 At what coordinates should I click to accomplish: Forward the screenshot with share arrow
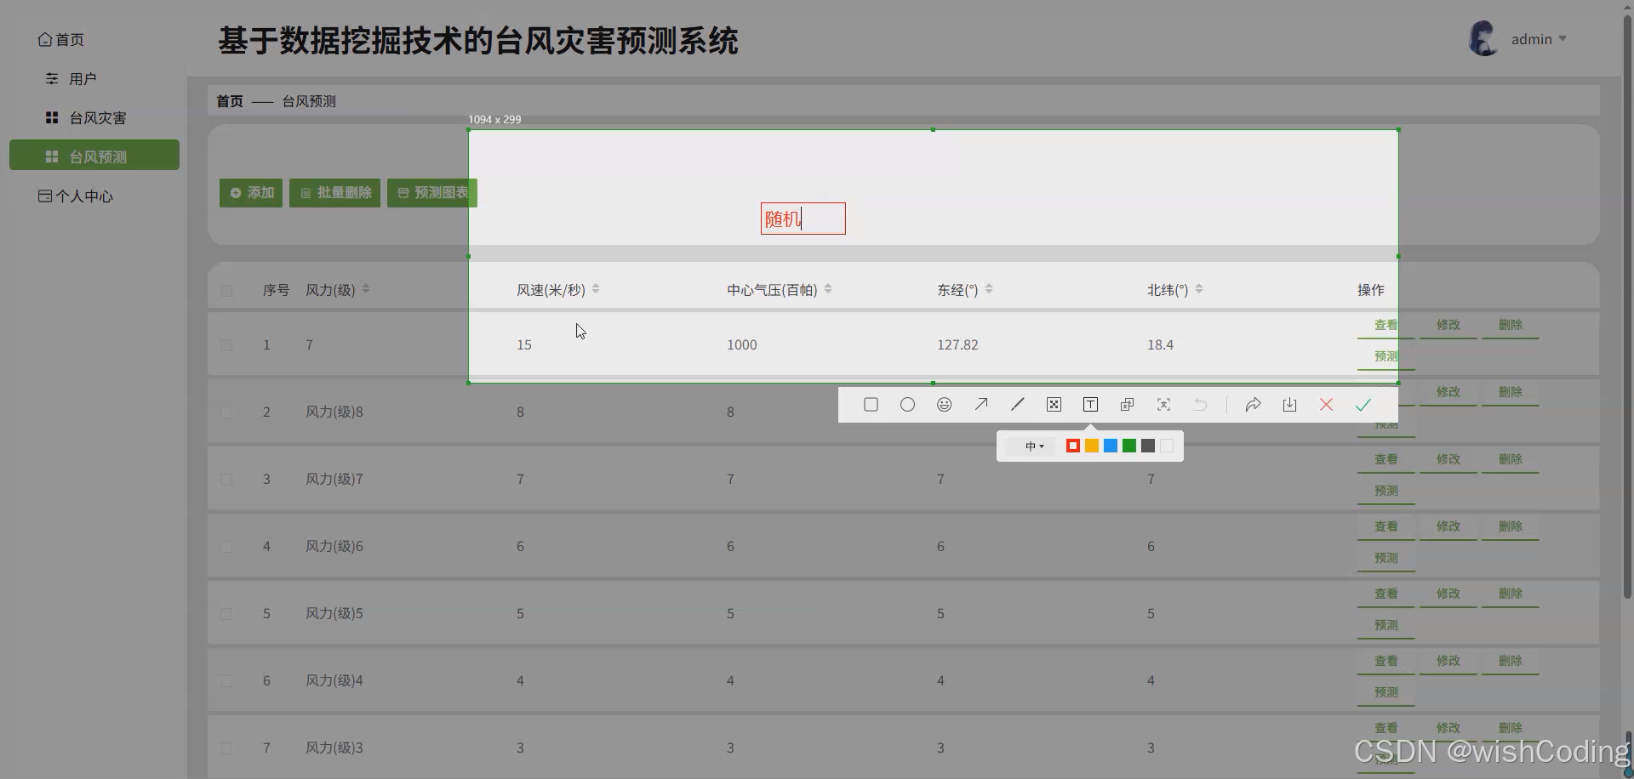pos(1253,405)
